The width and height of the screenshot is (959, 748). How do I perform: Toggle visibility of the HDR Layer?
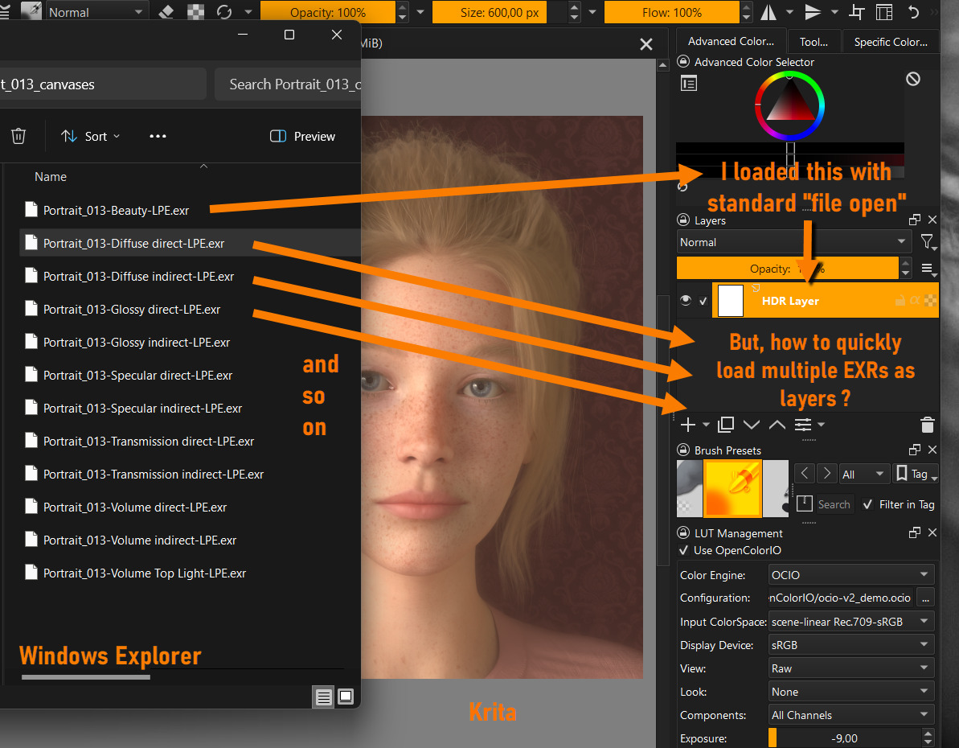[x=685, y=300]
